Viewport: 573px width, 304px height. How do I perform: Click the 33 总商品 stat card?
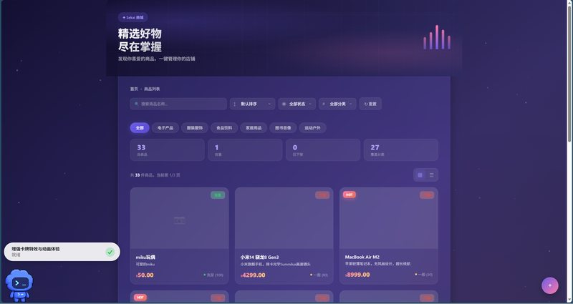tap(167, 149)
